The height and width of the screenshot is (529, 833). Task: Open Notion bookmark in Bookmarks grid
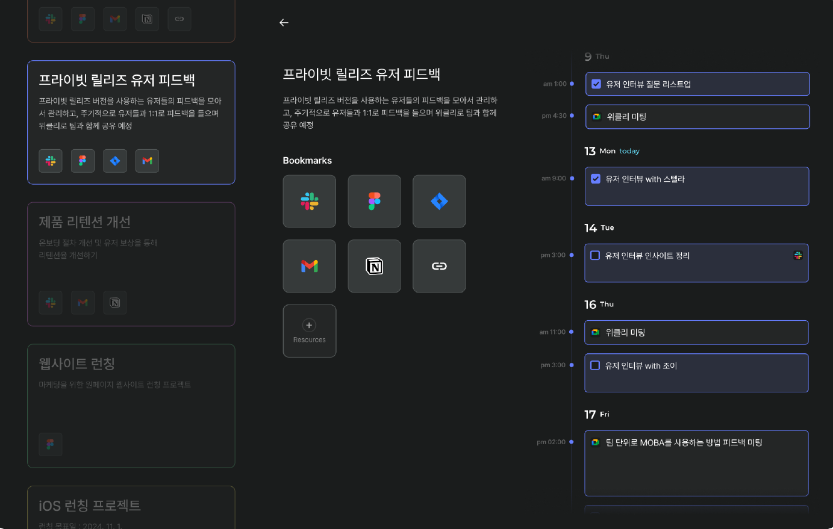pyautogui.click(x=375, y=266)
